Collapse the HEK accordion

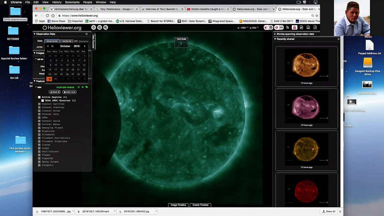click(36, 87)
